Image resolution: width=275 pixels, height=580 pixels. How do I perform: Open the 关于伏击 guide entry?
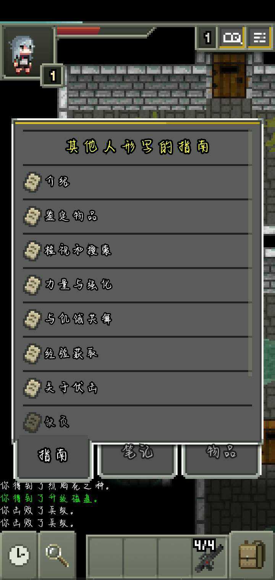point(136,388)
